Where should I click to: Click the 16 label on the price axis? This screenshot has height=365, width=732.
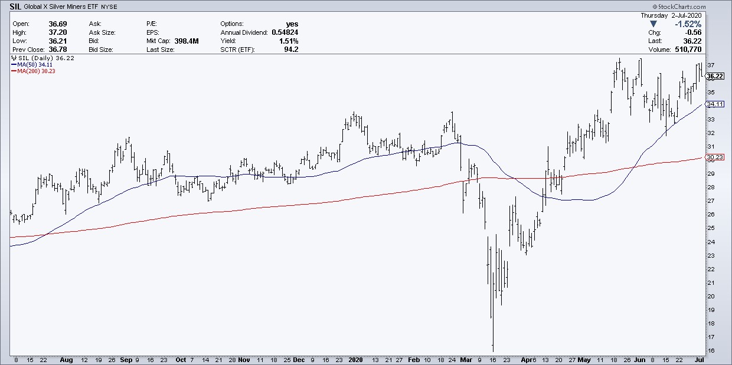pyautogui.click(x=711, y=351)
